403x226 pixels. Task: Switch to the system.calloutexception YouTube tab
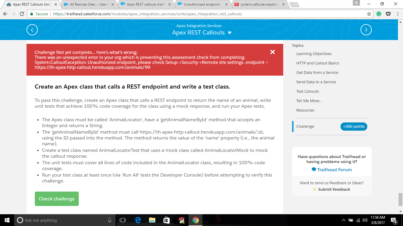coord(259,4)
